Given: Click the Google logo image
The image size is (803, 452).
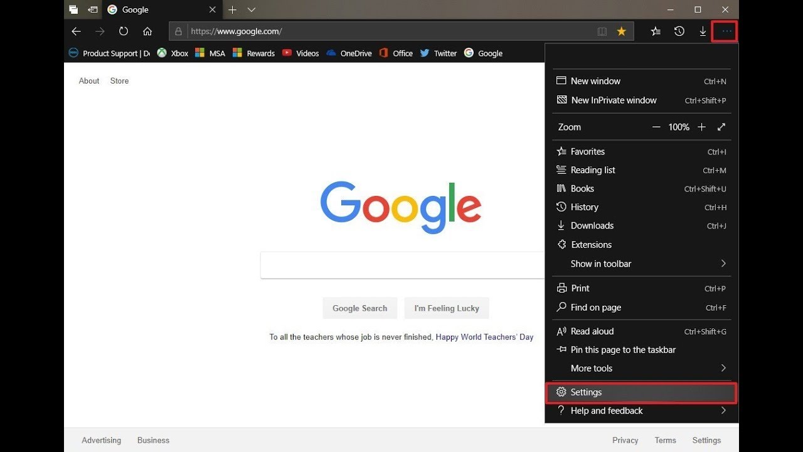Looking at the screenshot, I should pos(401,207).
